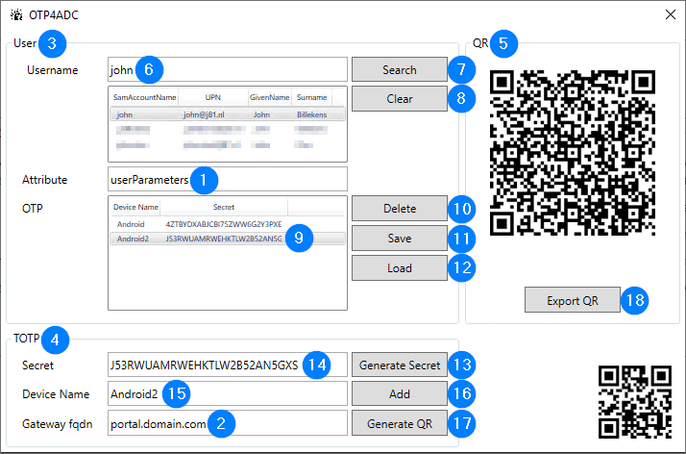Viewport: 686px width, 454px height.
Task: Click the Clear button
Action: click(400, 99)
